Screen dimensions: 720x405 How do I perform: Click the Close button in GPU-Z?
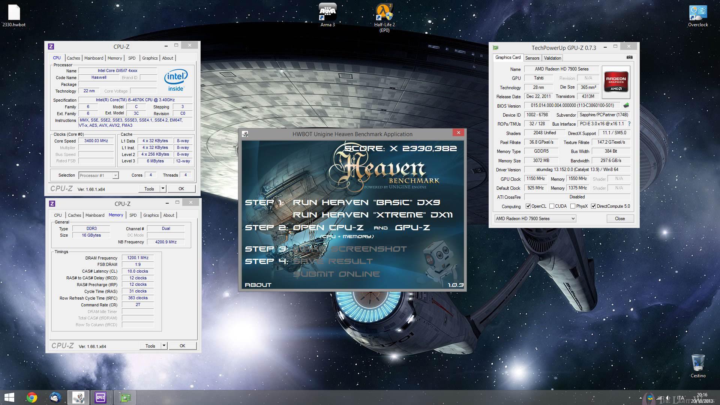(x=620, y=219)
